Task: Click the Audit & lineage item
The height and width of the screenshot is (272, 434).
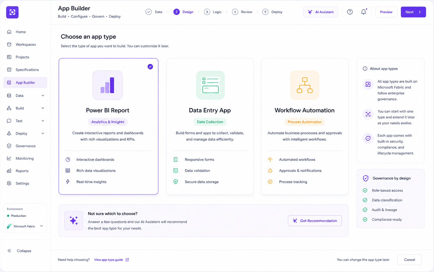Action: [x=380, y=210]
